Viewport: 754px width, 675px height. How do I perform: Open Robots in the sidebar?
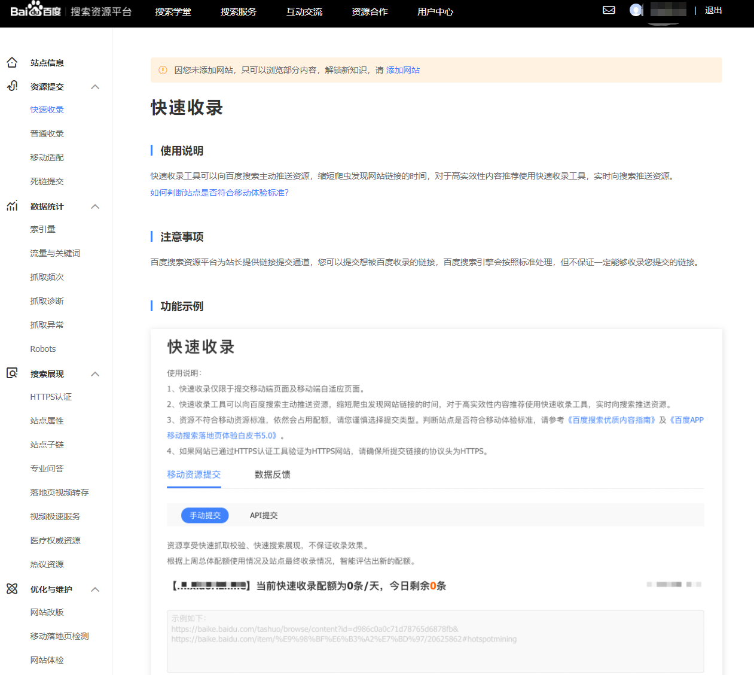[43, 349]
